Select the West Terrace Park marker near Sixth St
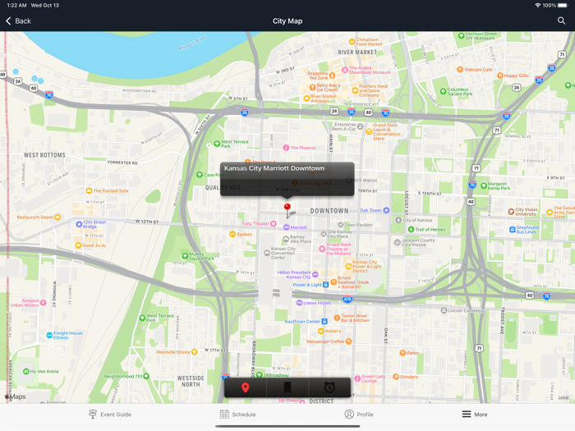Image resolution: width=575 pixels, height=431 pixels. [x=217, y=144]
